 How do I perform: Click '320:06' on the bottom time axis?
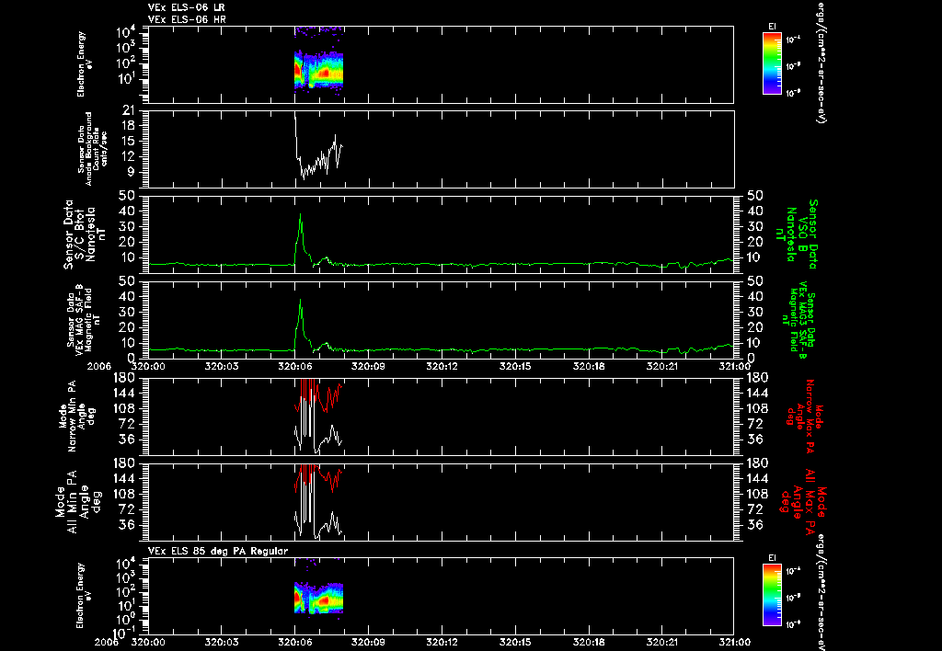[295, 642]
